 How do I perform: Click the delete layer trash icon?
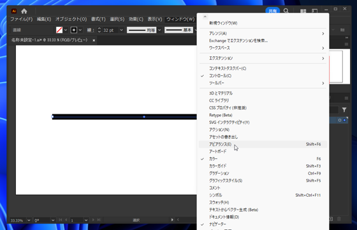point(339,219)
